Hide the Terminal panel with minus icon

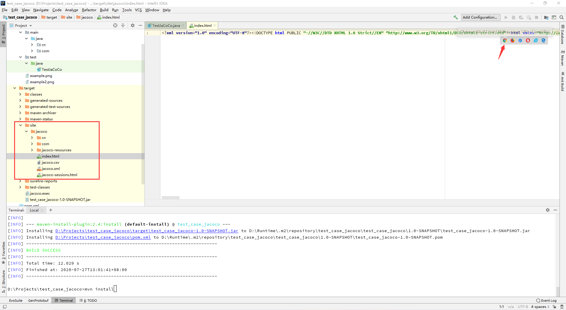tap(555, 210)
